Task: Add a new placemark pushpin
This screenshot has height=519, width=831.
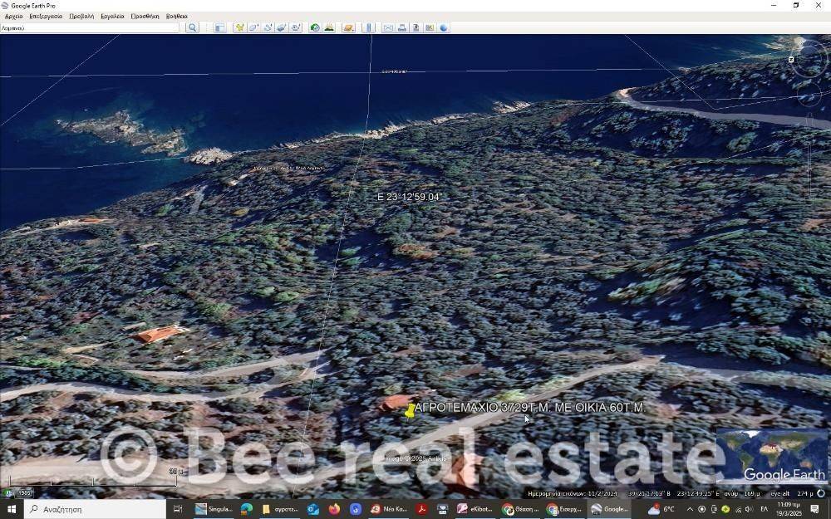Action: pos(240,27)
